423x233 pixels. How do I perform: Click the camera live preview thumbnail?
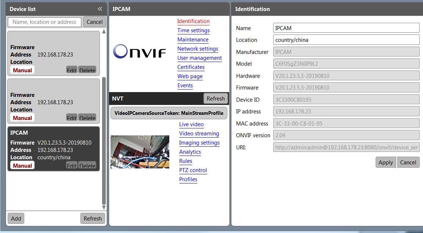pyautogui.click(x=140, y=152)
